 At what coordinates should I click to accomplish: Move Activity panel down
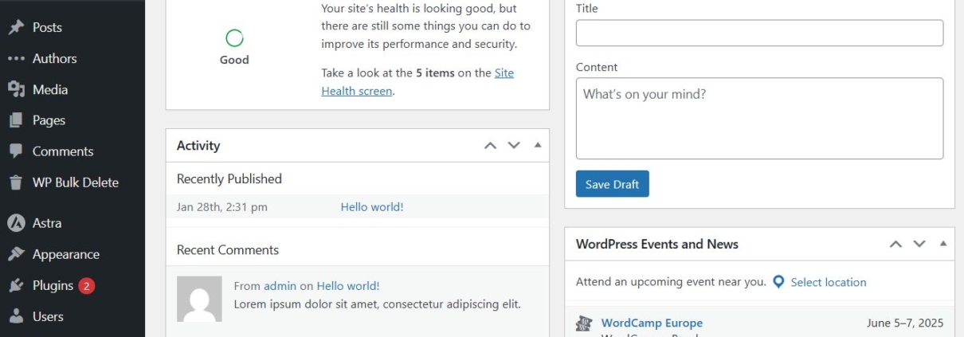(x=514, y=146)
